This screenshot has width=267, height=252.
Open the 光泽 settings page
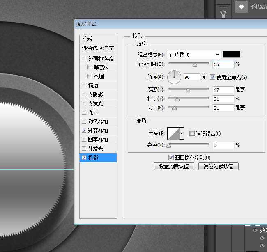tap(93, 112)
